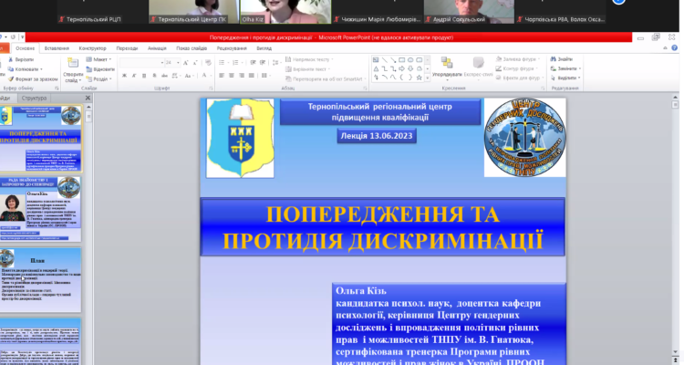Image resolution: width=684 pixels, height=365 pixels.
Task: Select the right arrow shape icon
Action: pos(402,68)
